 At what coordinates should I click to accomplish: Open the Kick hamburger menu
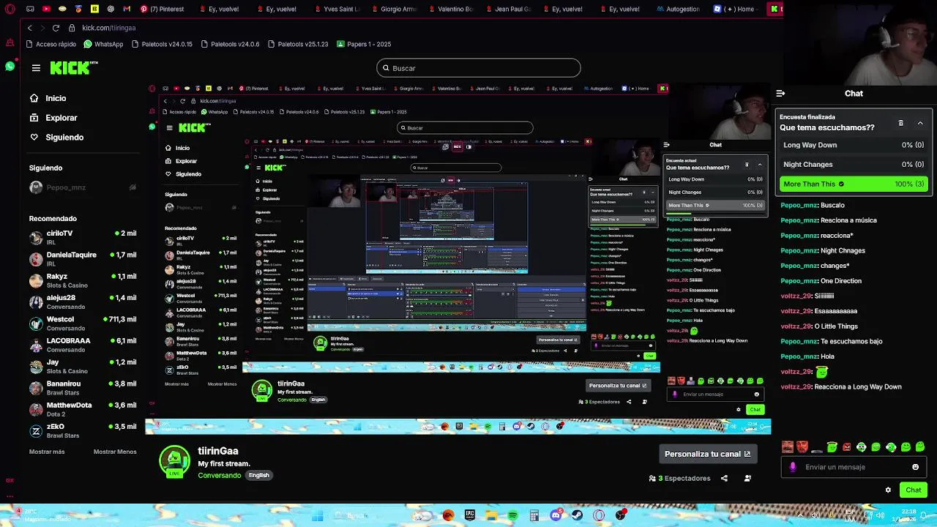tap(36, 68)
